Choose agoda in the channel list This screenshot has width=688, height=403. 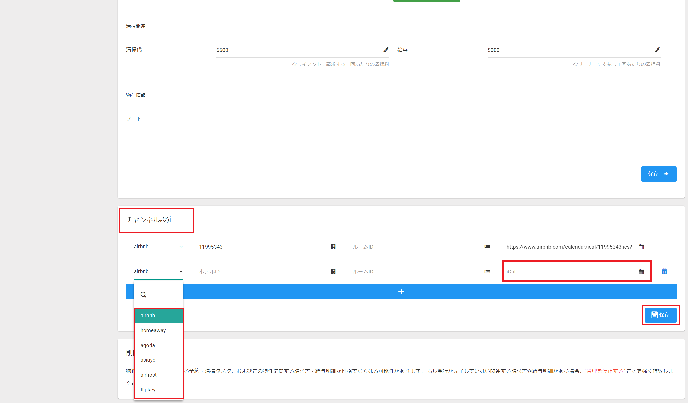tap(148, 345)
